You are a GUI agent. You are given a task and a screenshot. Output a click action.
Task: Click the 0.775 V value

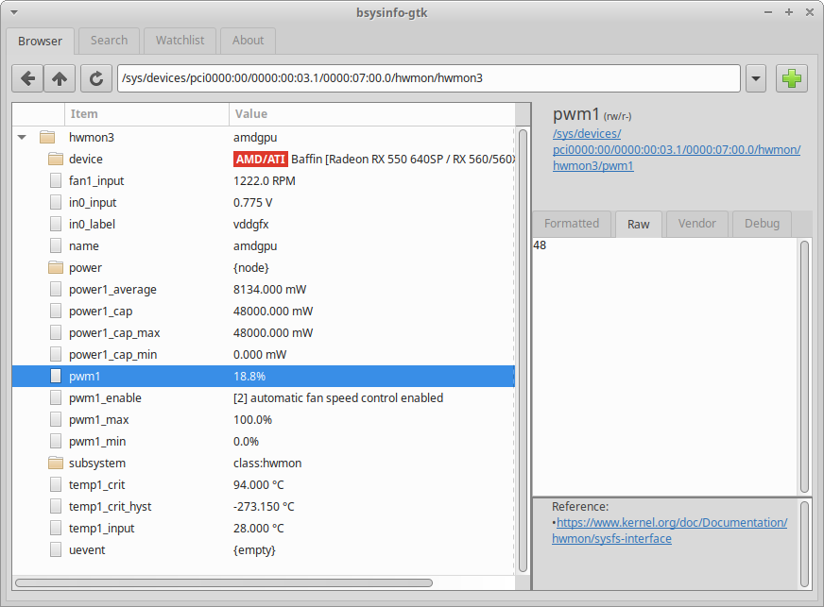point(252,203)
